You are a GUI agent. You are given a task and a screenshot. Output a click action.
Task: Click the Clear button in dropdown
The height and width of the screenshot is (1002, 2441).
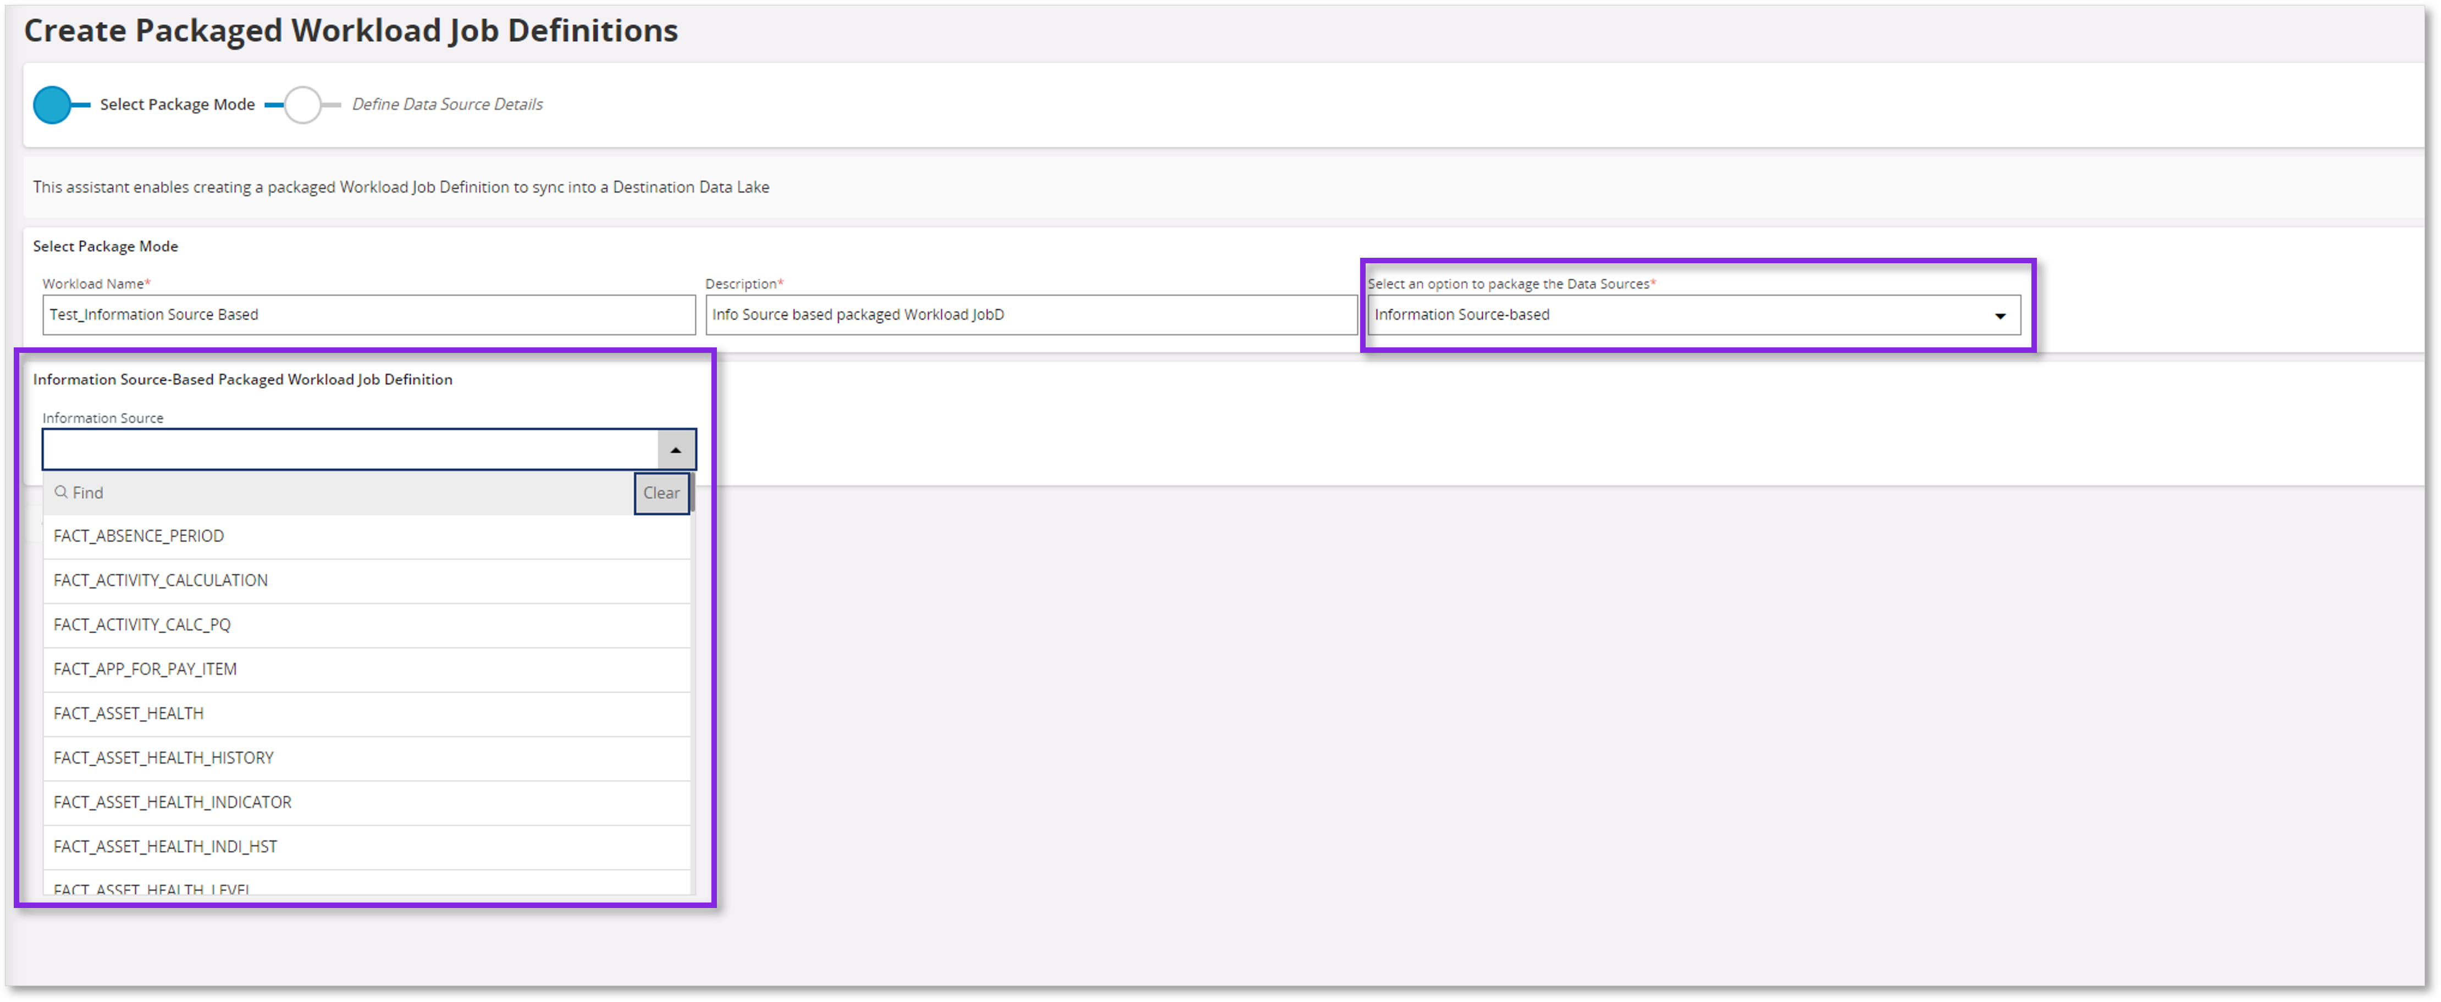point(660,494)
